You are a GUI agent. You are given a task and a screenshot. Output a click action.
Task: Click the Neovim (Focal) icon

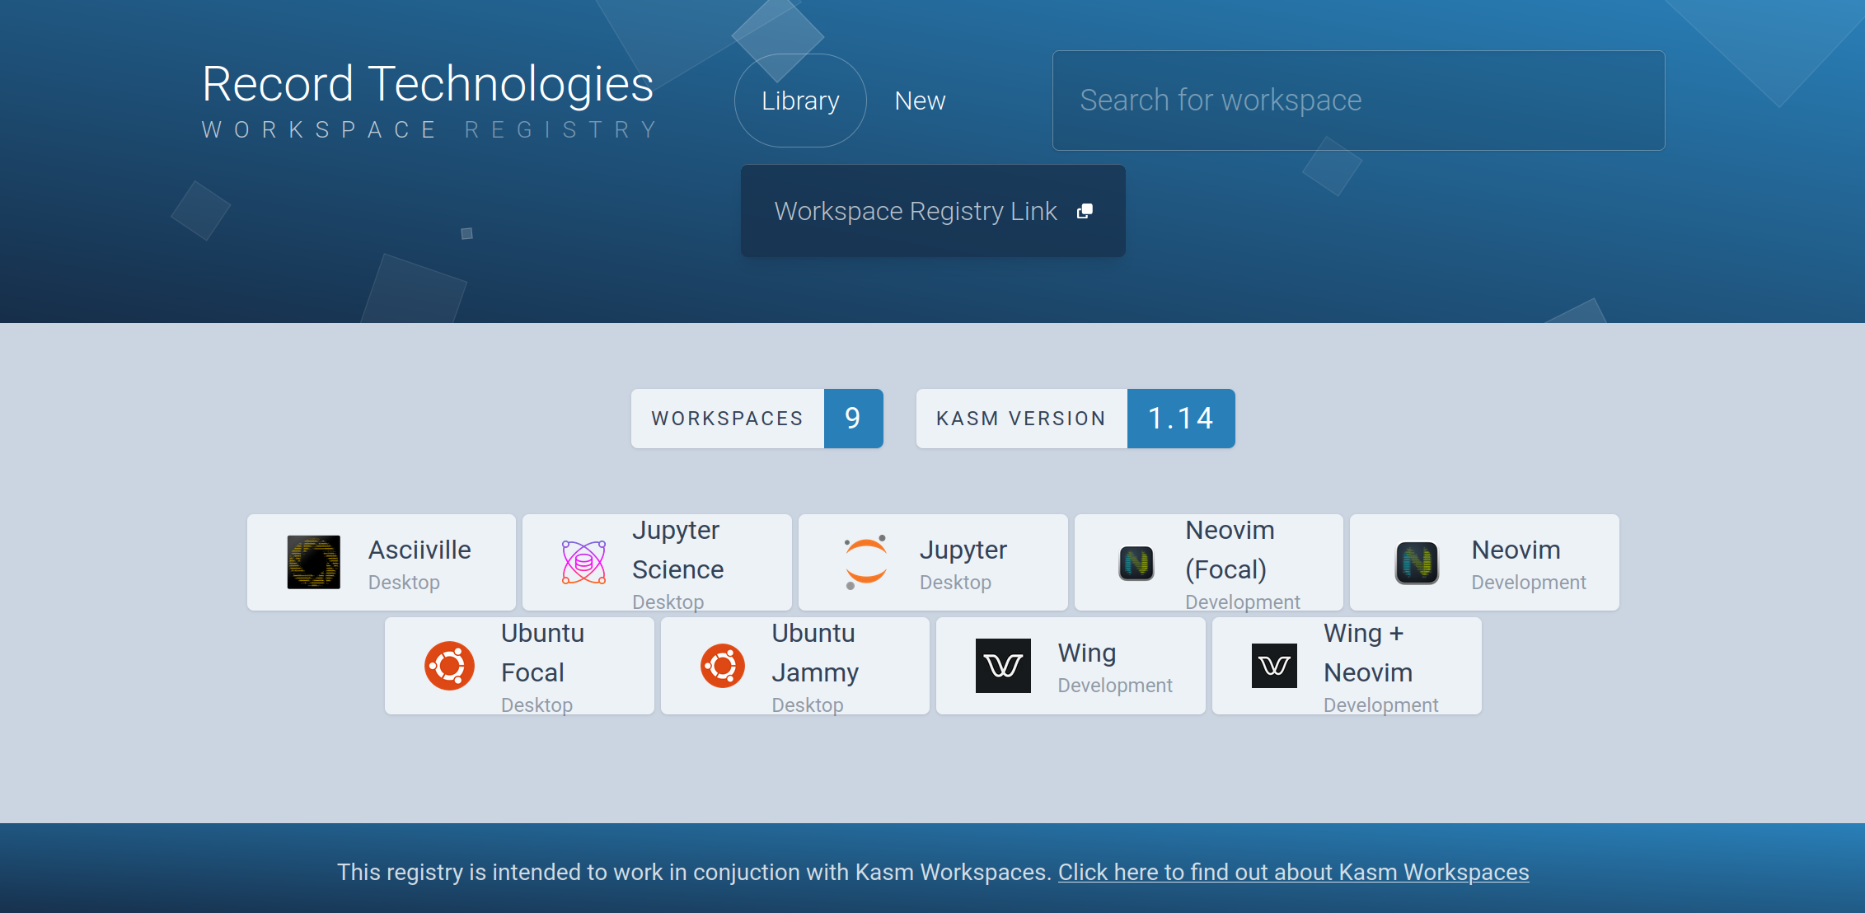pyautogui.click(x=1136, y=564)
